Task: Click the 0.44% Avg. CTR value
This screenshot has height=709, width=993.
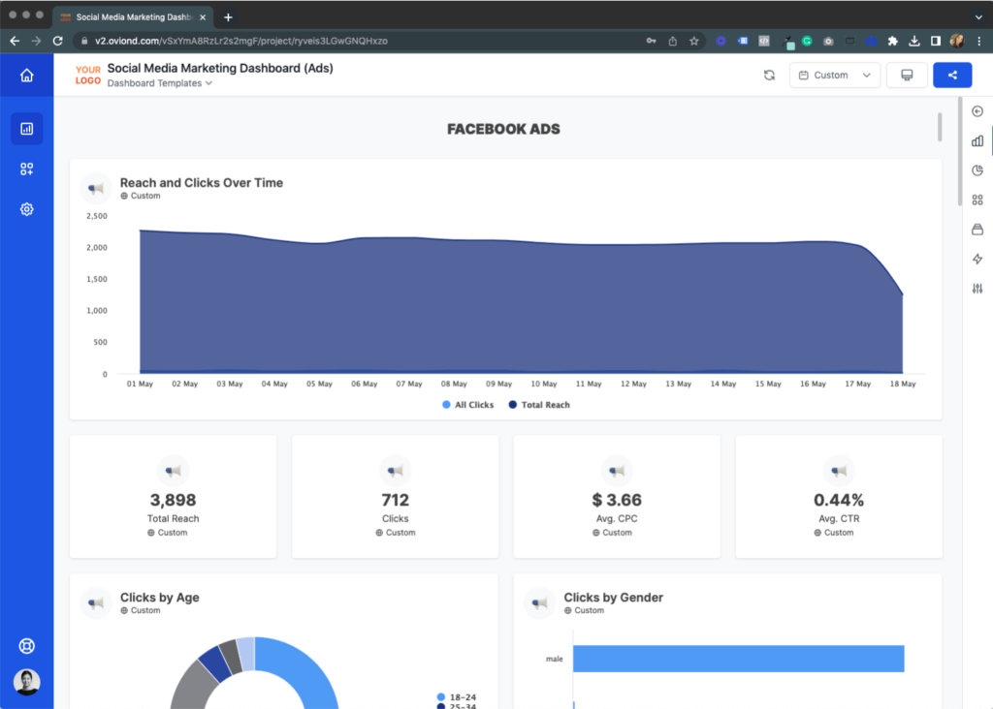Action: pos(839,501)
